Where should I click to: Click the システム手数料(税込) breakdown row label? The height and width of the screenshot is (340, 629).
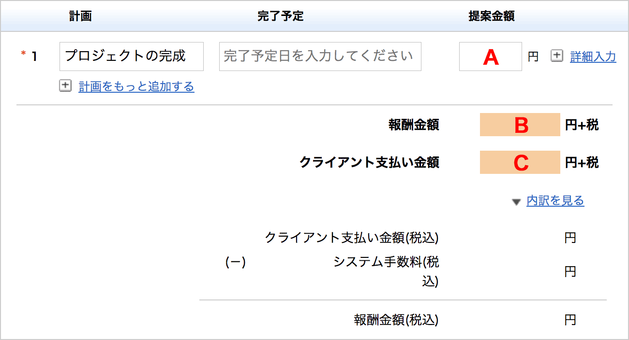(387, 272)
